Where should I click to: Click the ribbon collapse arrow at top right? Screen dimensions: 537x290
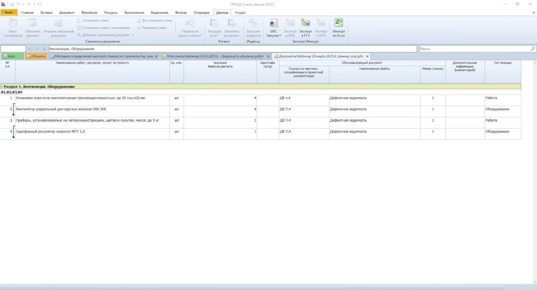[533, 13]
